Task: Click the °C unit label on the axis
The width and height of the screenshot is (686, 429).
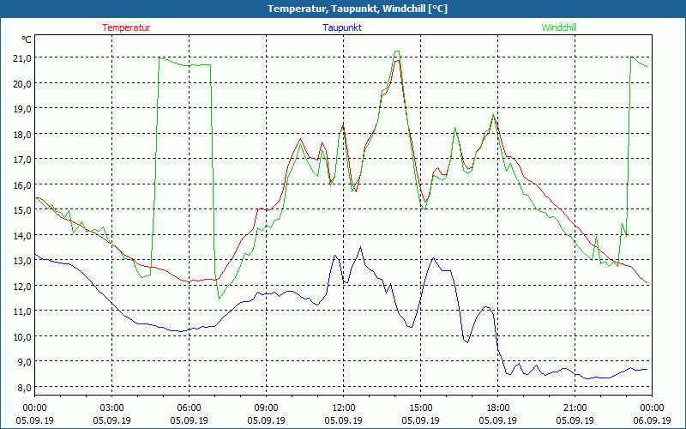Action: tap(27, 39)
